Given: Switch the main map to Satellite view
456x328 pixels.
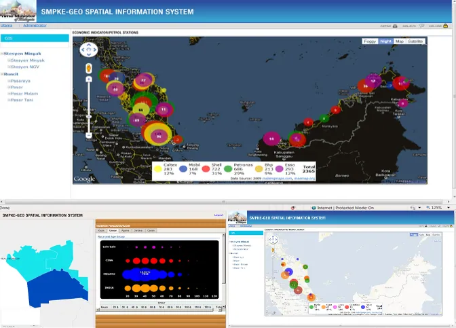Looking at the screenshot, I should [415, 41].
